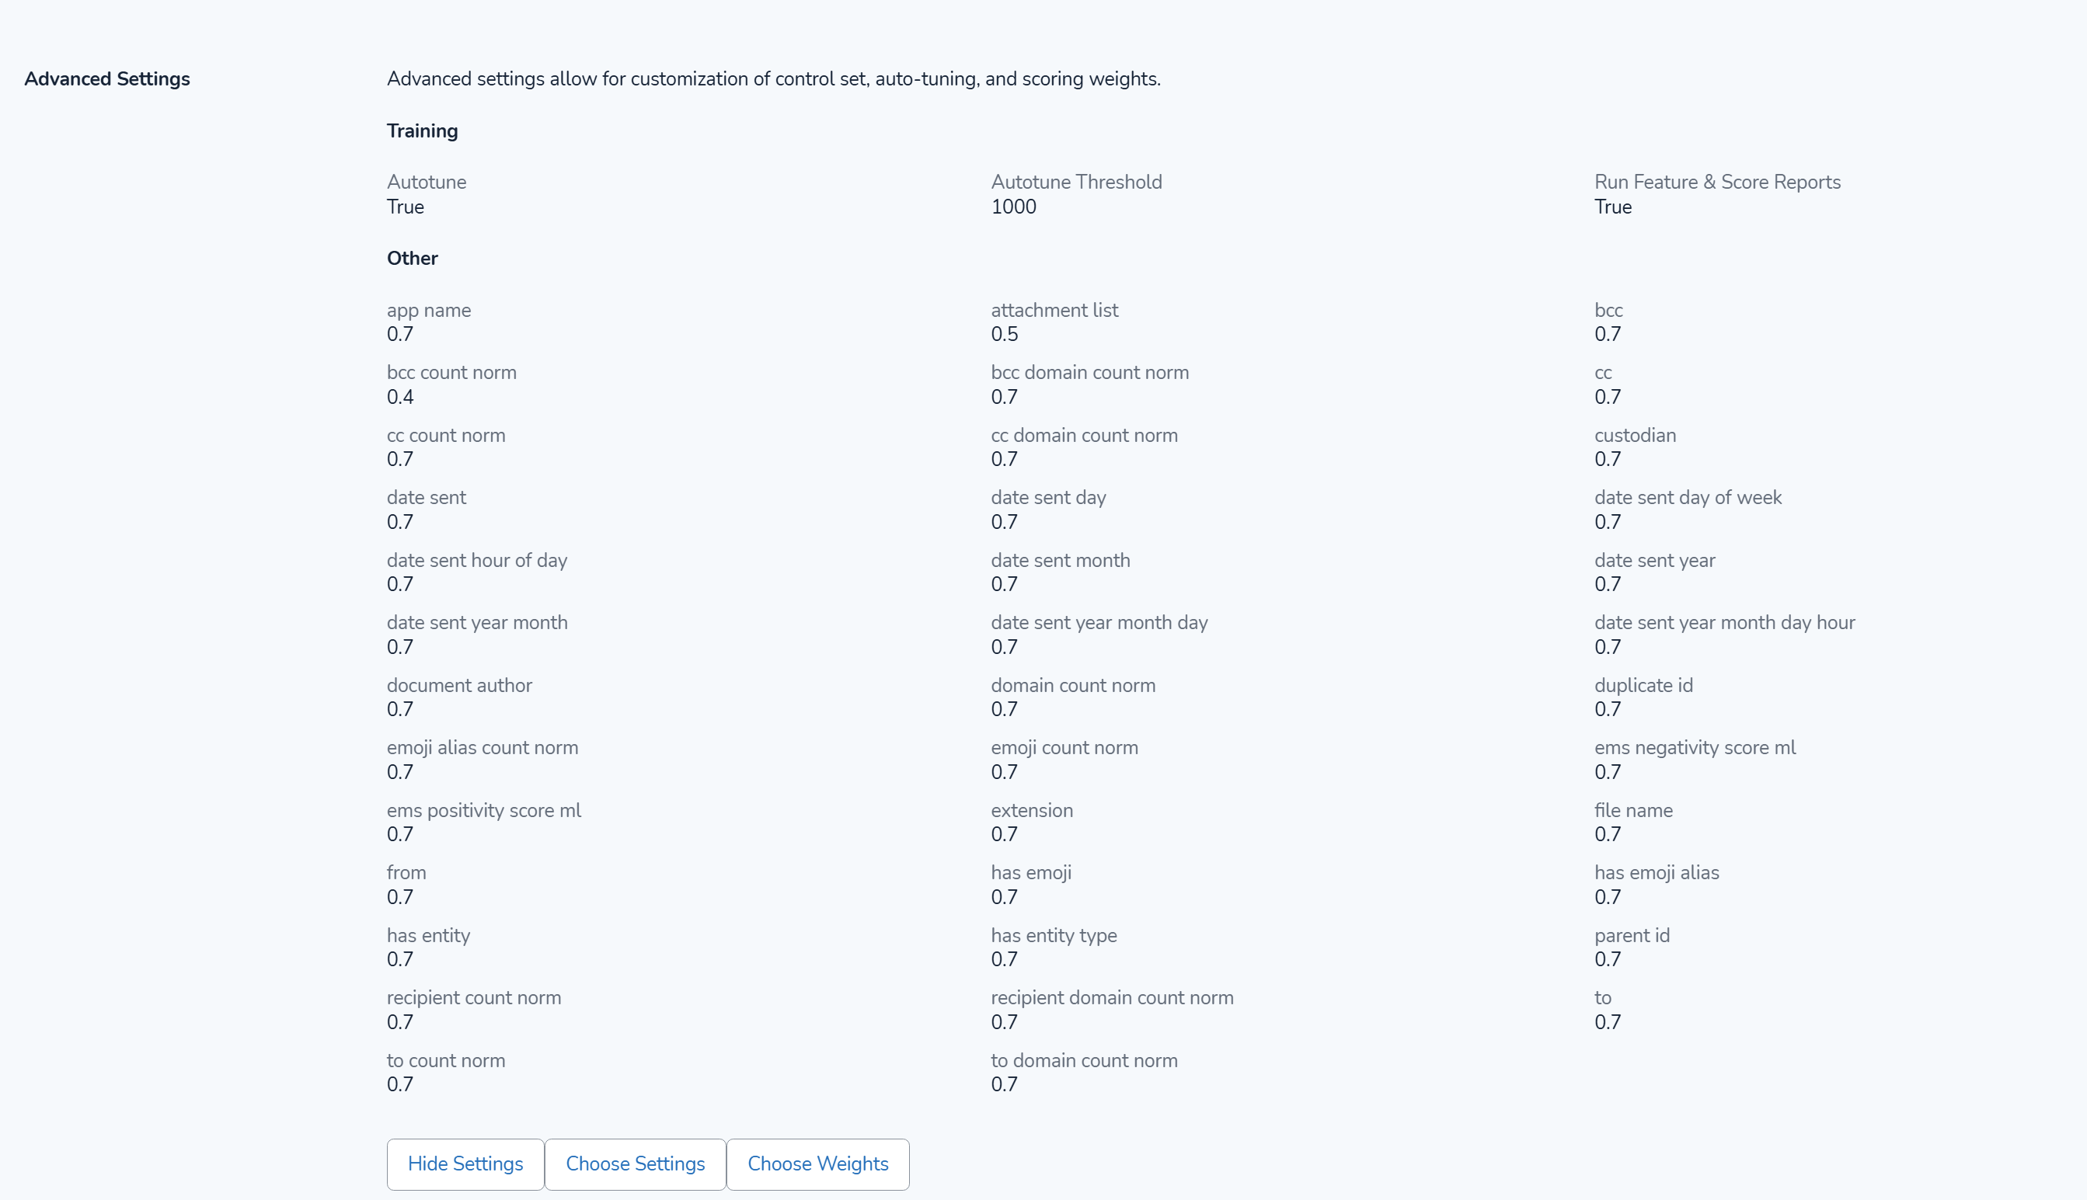Viewport: 2087px width, 1200px height.
Task: Click the Autotune label
Action: point(426,183)
